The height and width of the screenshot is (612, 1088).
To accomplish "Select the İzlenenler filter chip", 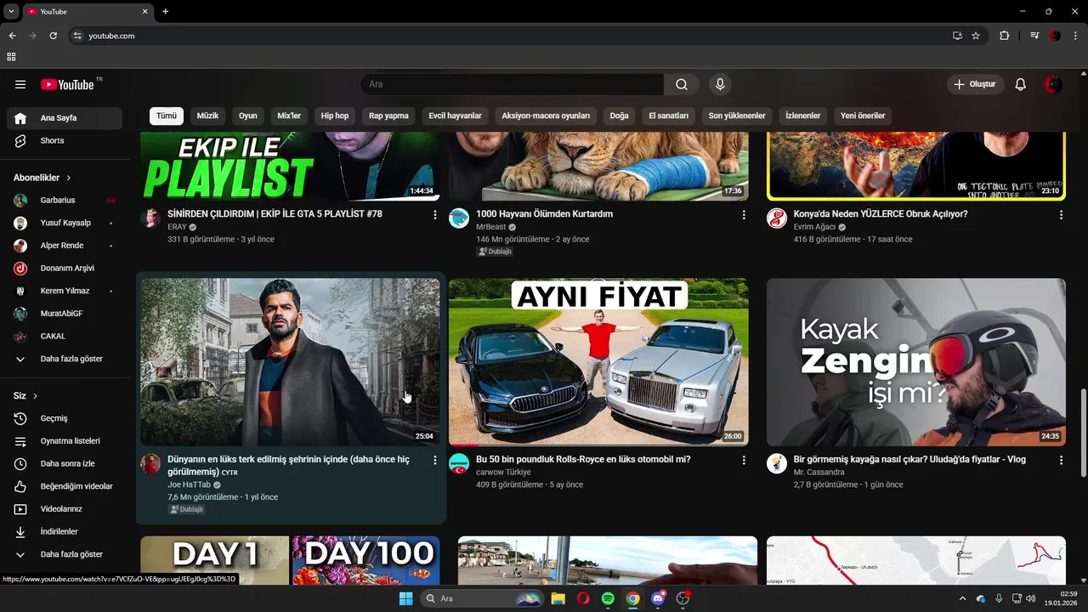I will coord(802,116).
